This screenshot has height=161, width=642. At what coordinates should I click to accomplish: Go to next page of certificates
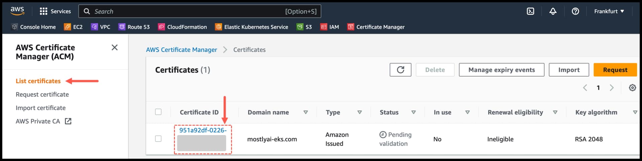point(612,88)
